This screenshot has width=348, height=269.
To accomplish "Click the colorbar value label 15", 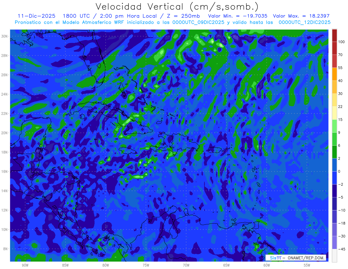I will click(x=340, y=120).
